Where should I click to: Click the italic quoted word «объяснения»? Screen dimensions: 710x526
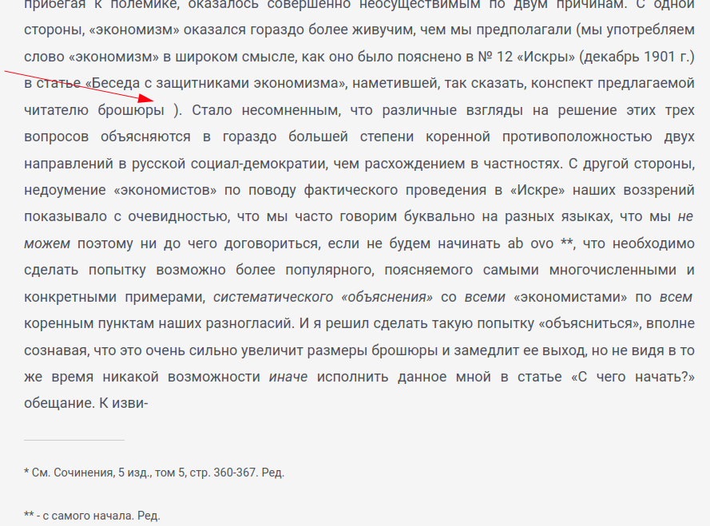[x=387, y=297]
